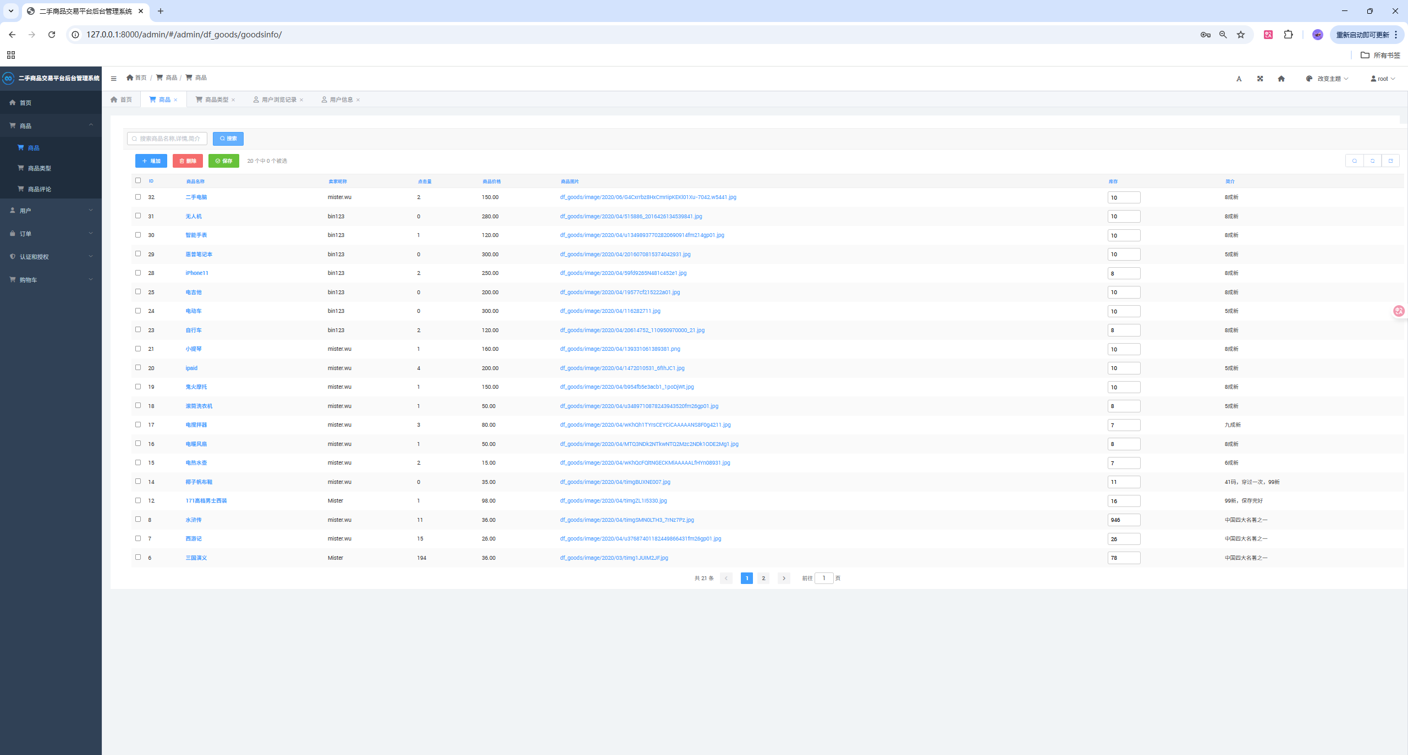1408x755 pixels.
Task: Close the 商品类型 tab
Action: click(233, 100)
